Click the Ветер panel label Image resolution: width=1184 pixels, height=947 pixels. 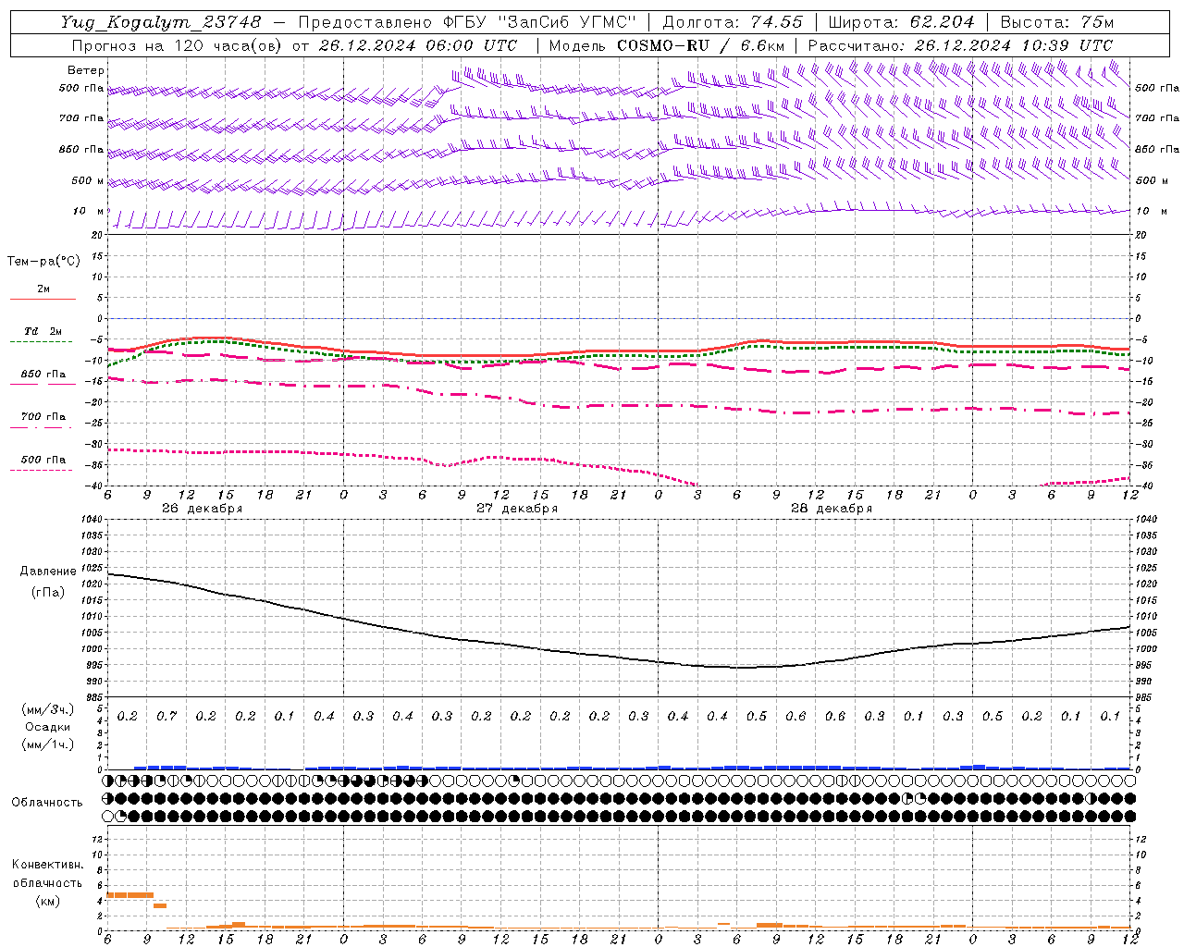(86, 70)
